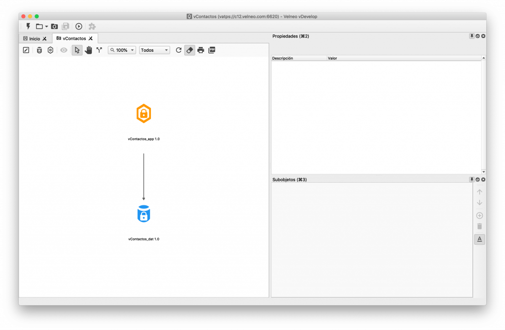Toggle the eraser tool button
505x330 pixels.
click(x=190, y=50)
